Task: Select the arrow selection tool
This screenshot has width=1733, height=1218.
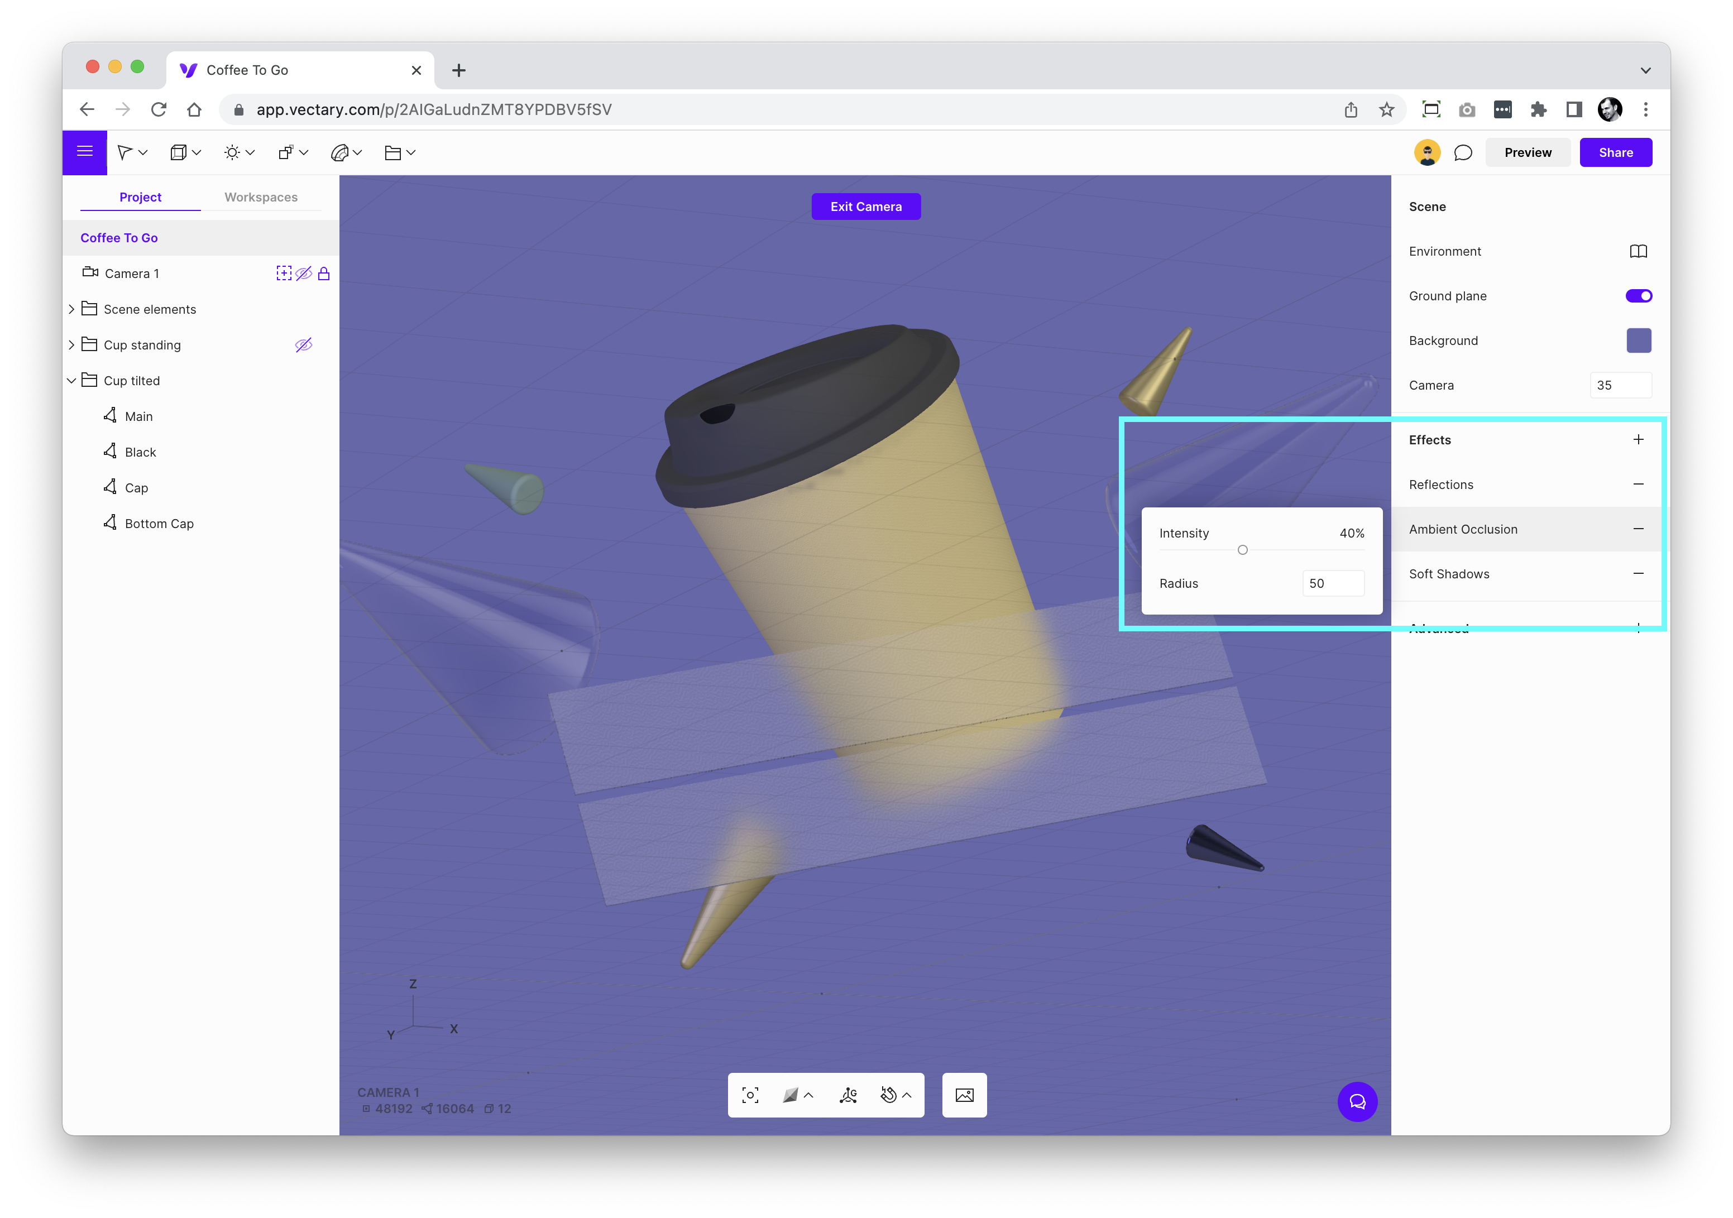Action: point(125,152)
